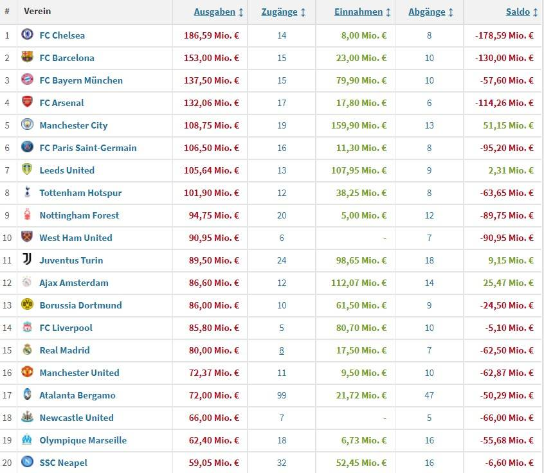The width and height of the screenshot is (544, 473).
Task: Click the FC Barcelona club crest
Action: pos(27,57)
